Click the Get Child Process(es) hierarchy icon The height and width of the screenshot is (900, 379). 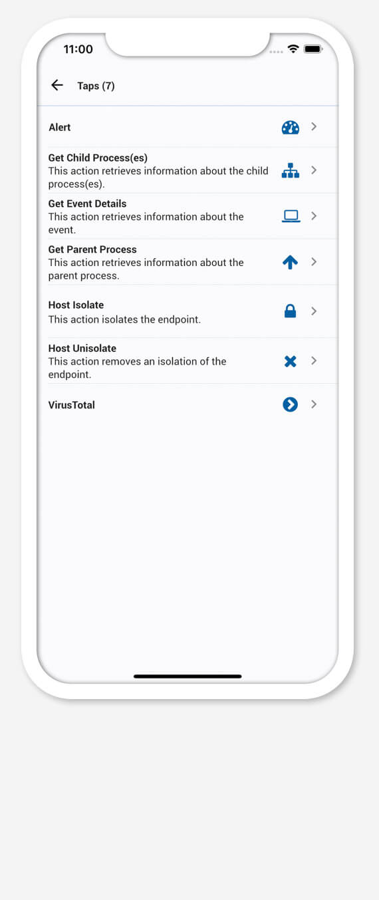tap(291, 170)
